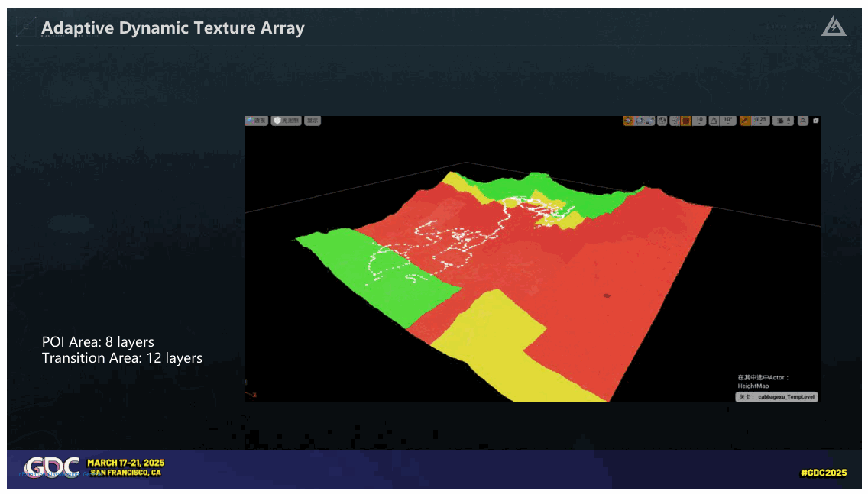Viewport: 868px width, 494px height.
Task: Click the GDC logo in footer
Action: pyautogui.click(x=52, y=467)
